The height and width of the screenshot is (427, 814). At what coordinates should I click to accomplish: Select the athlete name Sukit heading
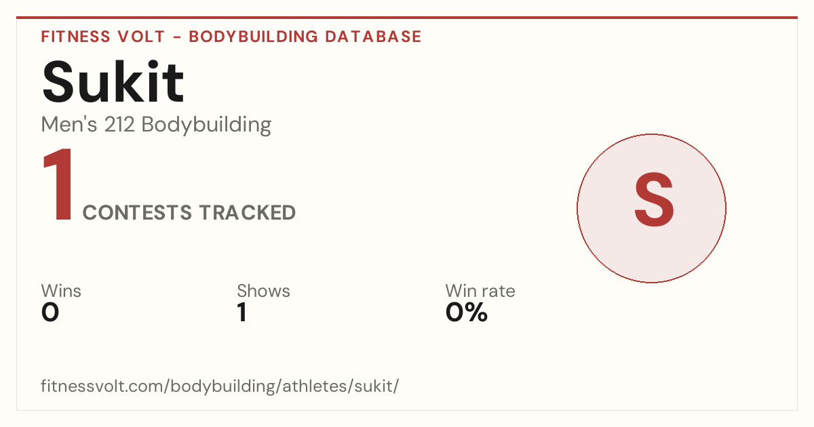(113, 81)
